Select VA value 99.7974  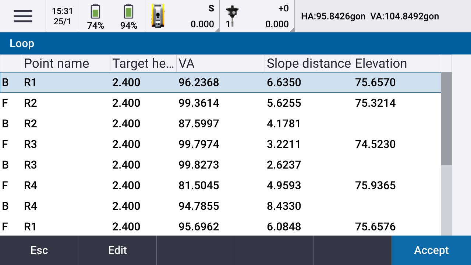[199, 144]
